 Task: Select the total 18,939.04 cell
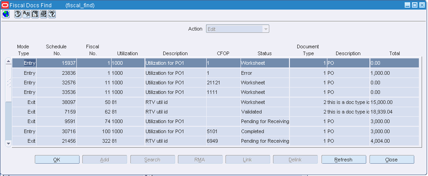point(395,112)
